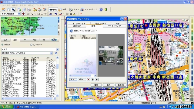
Task: Select the フリーワード radio button
Action: [31, 45]
